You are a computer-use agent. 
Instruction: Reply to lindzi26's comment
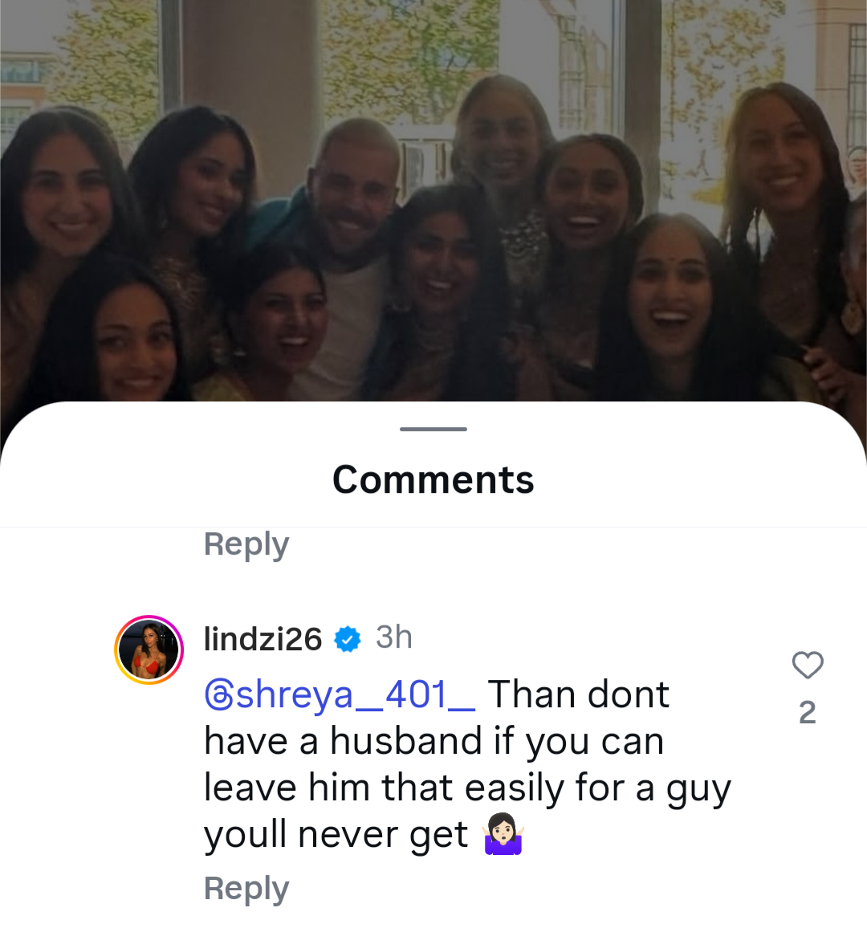246,888
